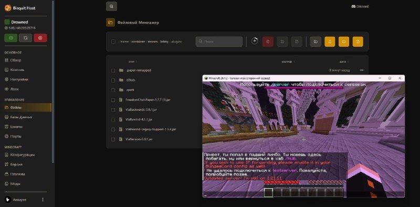420x207 pixels.
Task: Open the bStats folder
Action: point(131,80)
